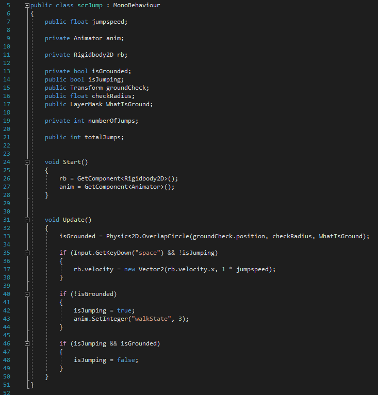Collapse the Input.GetKeyDown if block
Screen dimensions: 378x395
click(x=27, y=253)
